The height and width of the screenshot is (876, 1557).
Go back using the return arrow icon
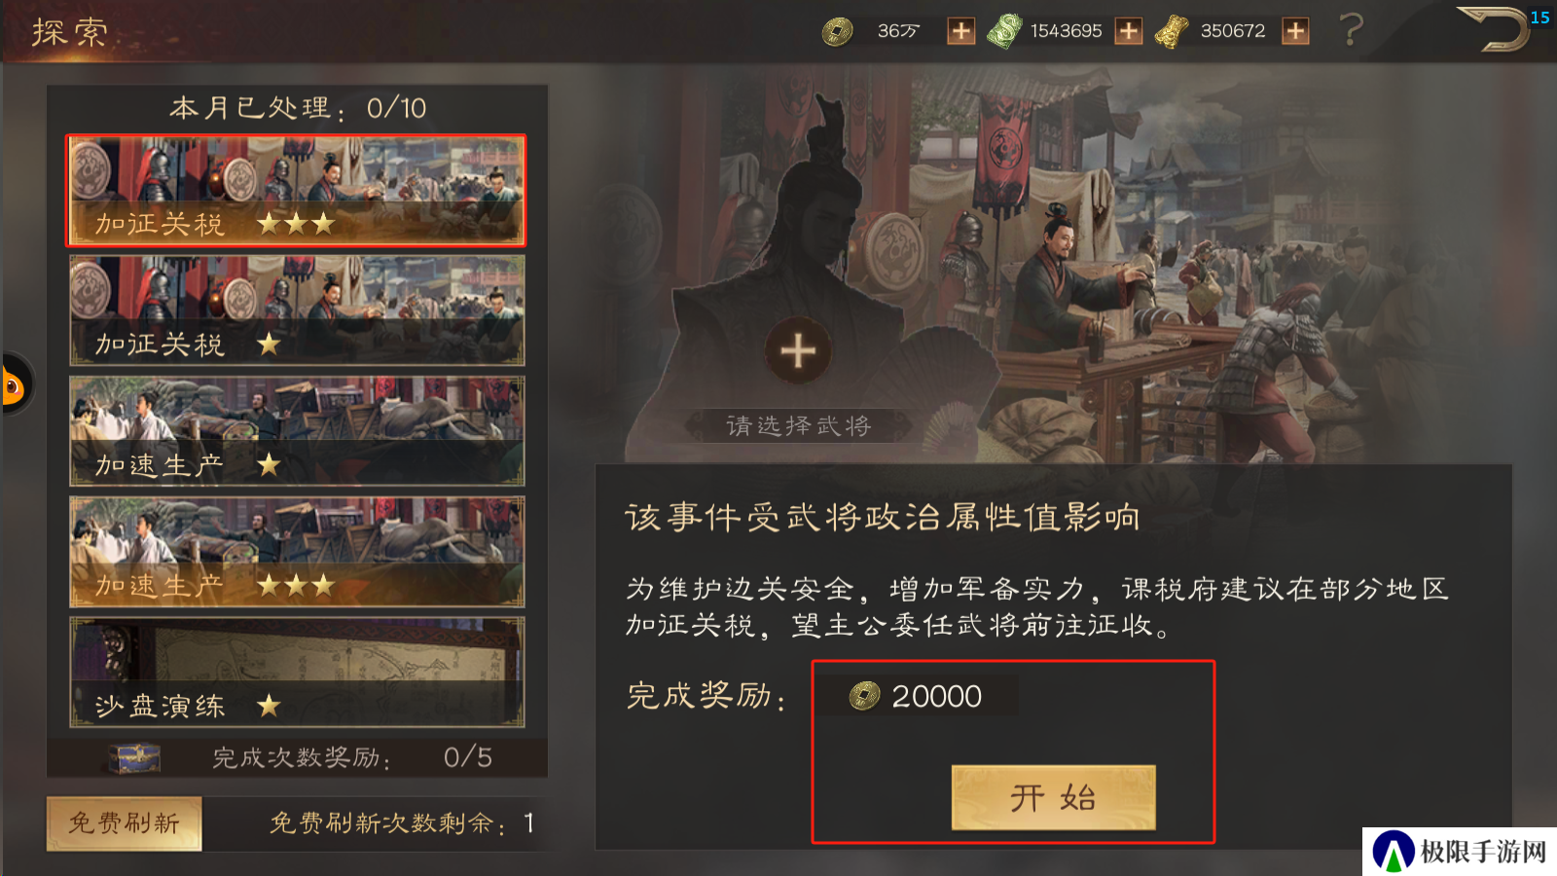(1494, 28)
